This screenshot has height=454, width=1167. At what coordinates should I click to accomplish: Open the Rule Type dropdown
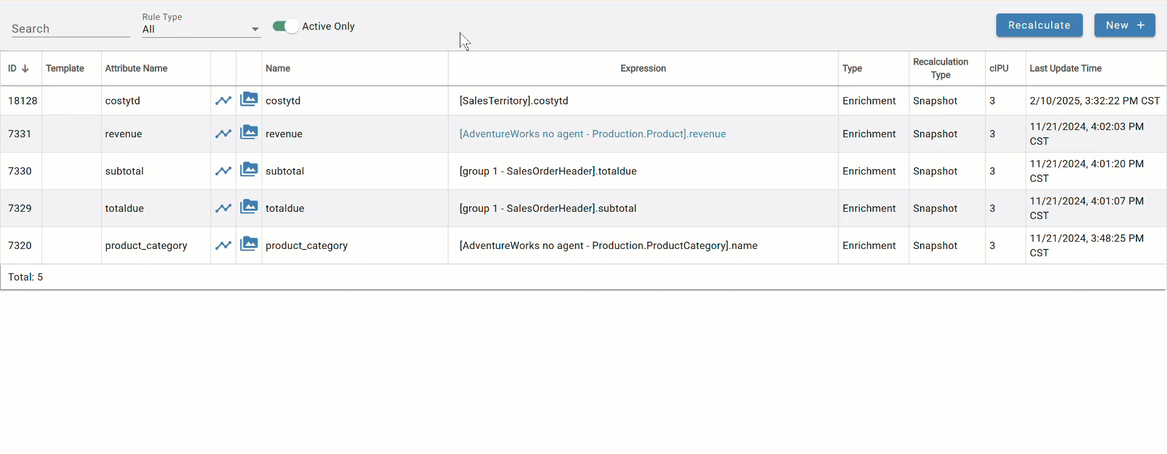tap(201, 29)
